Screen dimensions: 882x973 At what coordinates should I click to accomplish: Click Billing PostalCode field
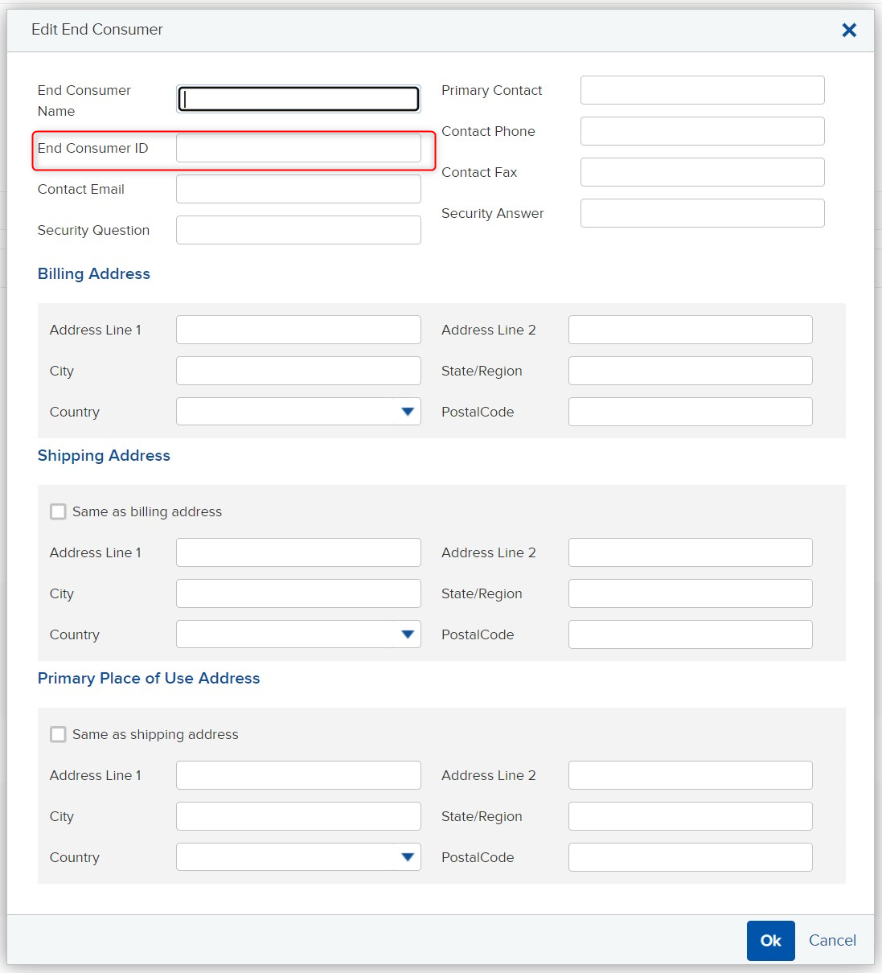pyautogui.click(x=691, y=412)
